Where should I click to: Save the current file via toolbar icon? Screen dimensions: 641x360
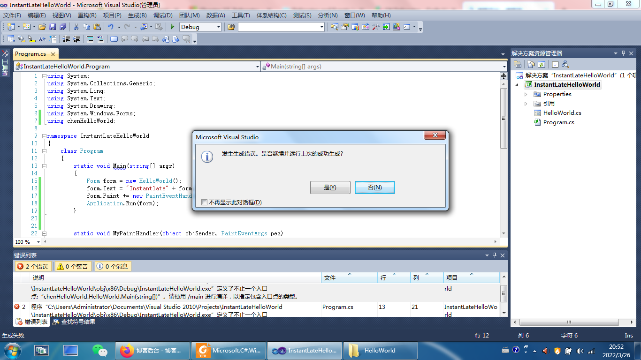coord(53,27)
